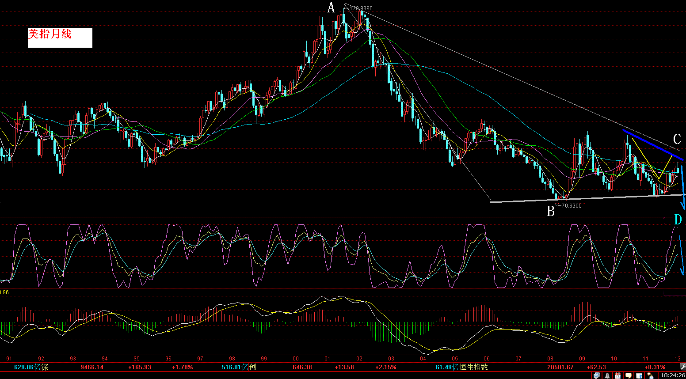The image size is (686, 379).
Task: Click the 美指月线 chart title label
Action: [50, 34]
